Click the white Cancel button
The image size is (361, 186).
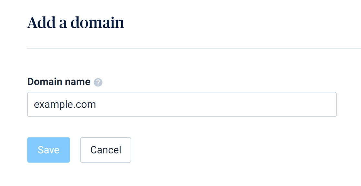tap(106, 150)
